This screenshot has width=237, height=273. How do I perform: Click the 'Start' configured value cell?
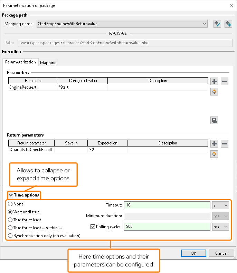pyautogui.click(x=83, y=87)
